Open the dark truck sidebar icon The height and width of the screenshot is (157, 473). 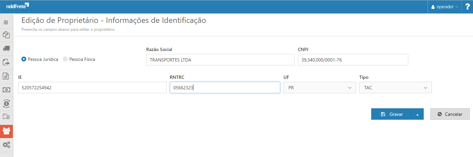click(x=6, y=48)
